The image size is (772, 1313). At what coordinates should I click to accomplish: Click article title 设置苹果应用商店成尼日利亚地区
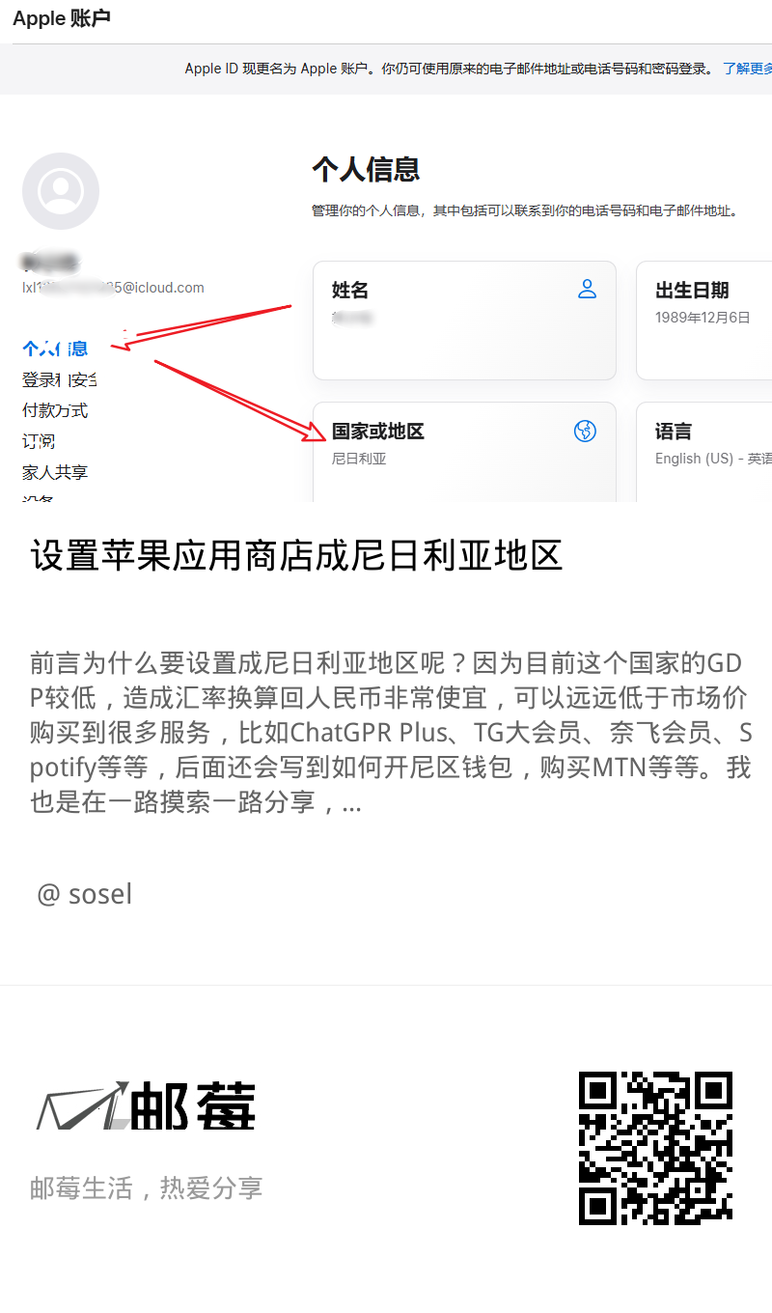click(296, 556)
